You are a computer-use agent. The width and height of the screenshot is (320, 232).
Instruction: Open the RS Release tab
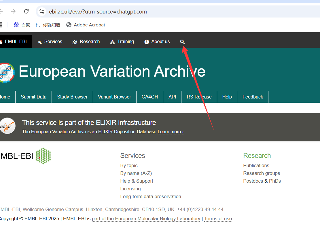coord(199,97)
